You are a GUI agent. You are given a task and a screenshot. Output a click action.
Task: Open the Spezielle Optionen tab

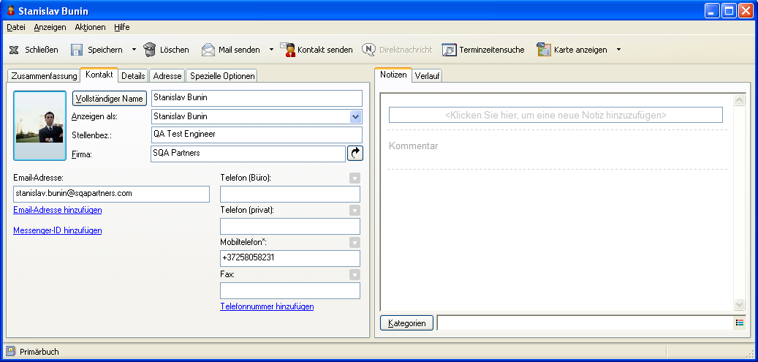point(221,76)
